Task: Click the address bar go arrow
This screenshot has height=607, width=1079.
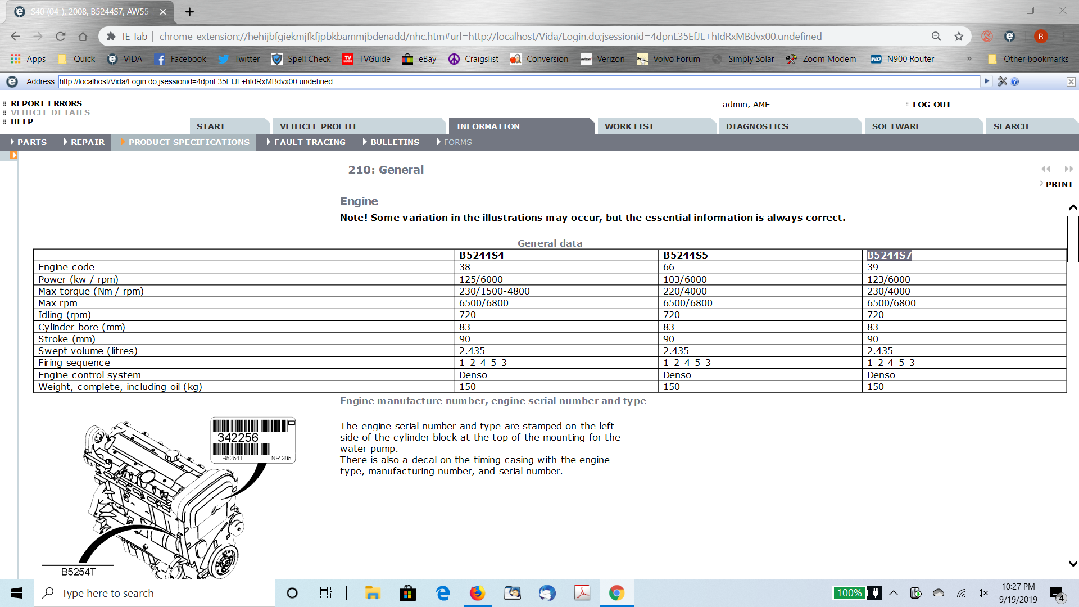Action: click(986, 81)
